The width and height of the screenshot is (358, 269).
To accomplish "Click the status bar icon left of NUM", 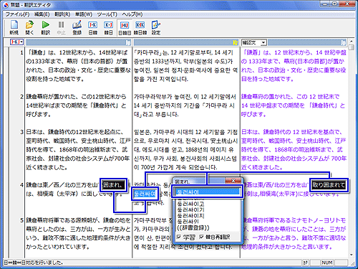I will point(305,263).
